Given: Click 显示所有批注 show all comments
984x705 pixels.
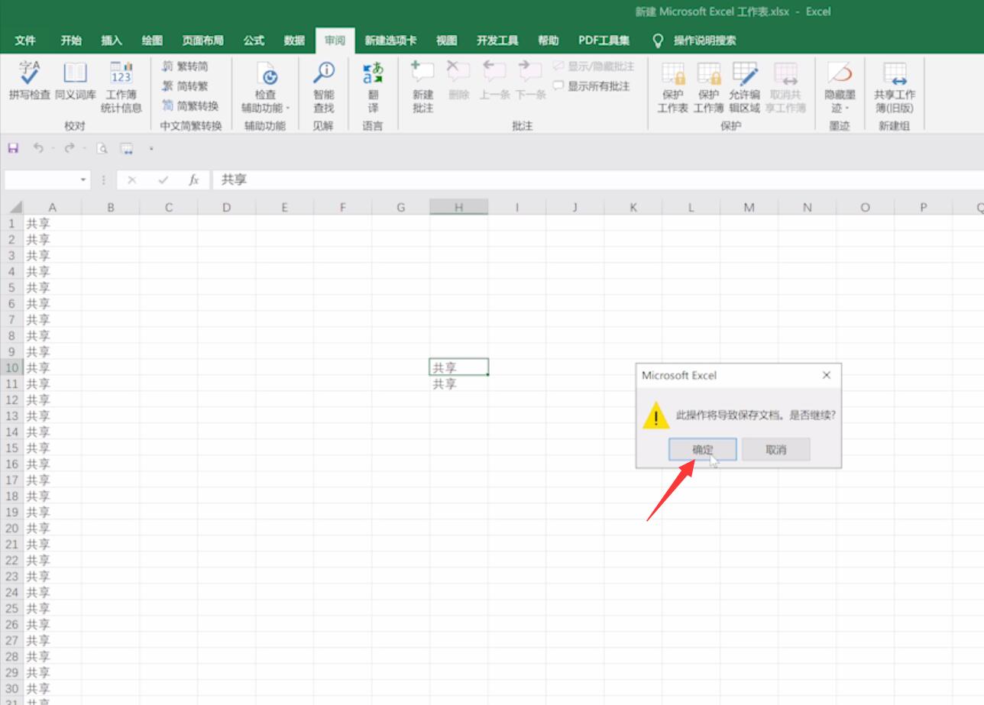Looking at the screenshot, I should (x=591, y=86).
